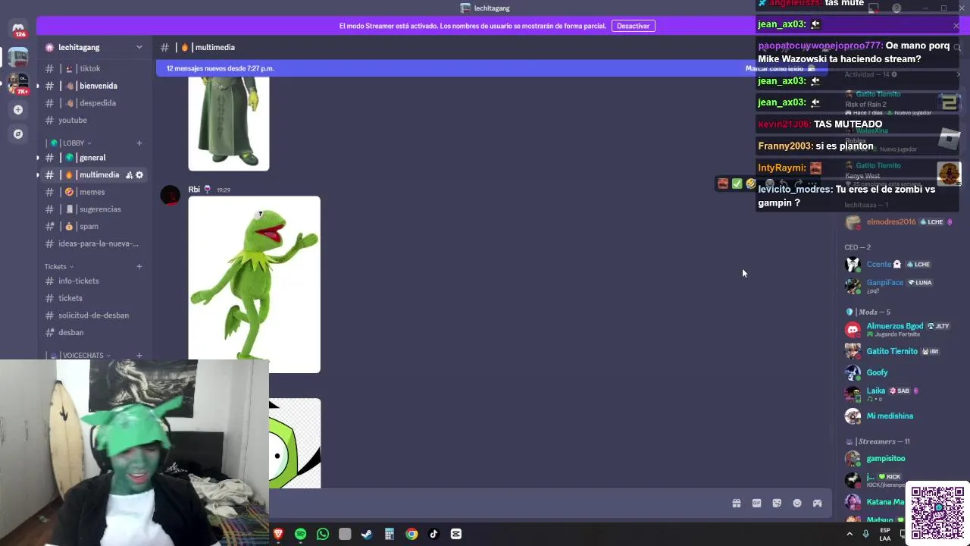
Task: Open the Explore servers compass icon
Action: click(x=18, y=134)
